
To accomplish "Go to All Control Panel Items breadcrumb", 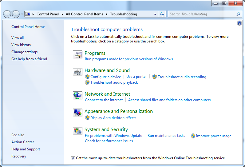I will tap(84, 14).
